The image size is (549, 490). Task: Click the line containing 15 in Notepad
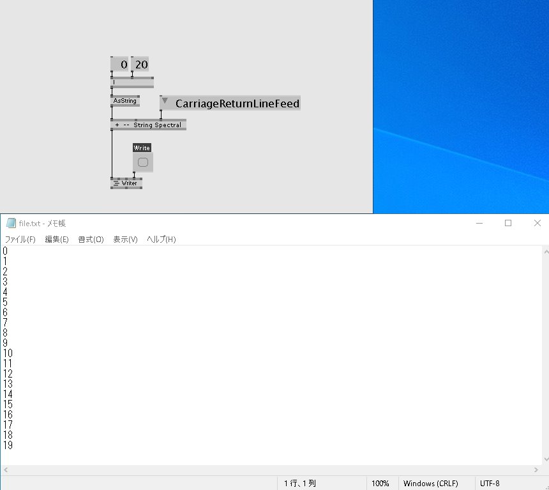[x=8, y=404]
